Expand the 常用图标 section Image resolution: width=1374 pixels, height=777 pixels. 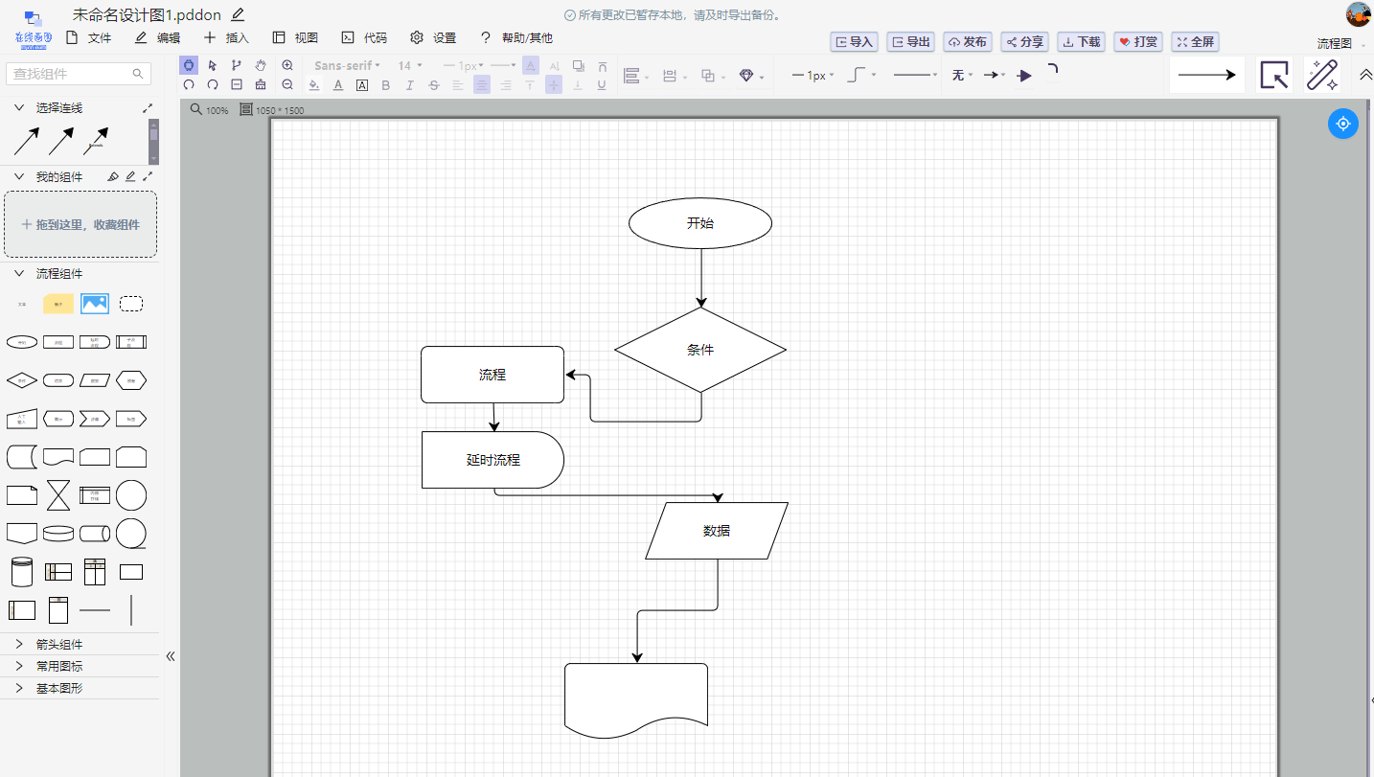pyautogui.click(x=80, y=666)
